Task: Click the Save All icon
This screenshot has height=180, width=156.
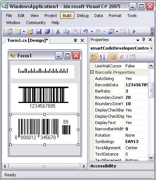Action: 47,31
